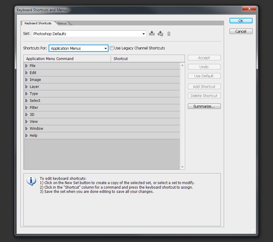Screen dimensions: 273x242
Task: Save all changes to current shortcut set icon
Action: [152, 33]
